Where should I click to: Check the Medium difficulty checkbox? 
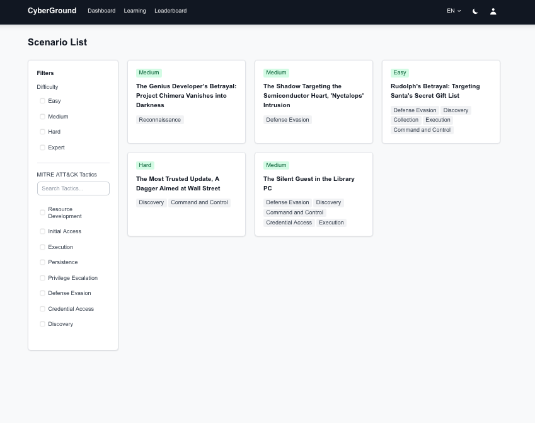tap(43, 117)
